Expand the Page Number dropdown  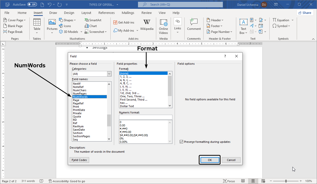(219, 32)
